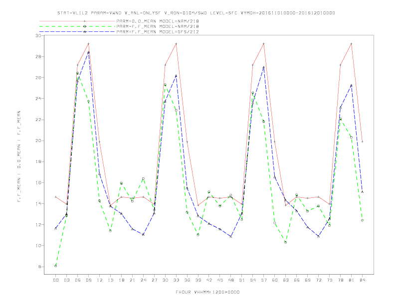
Task: Click y-axis tick label 20
Action: (38, 141)
